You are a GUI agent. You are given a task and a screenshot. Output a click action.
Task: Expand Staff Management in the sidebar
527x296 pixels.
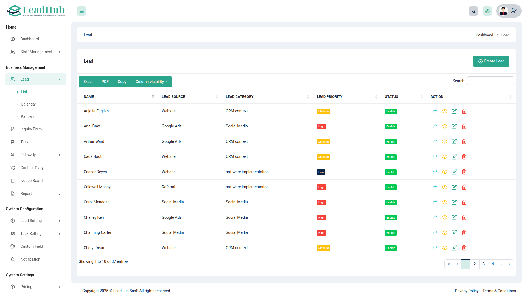click(36, 52)
